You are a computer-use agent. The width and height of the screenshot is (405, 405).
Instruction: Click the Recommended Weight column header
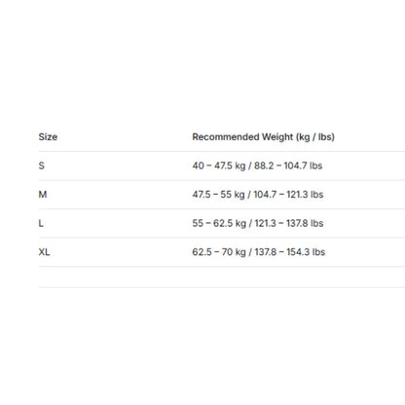coord(263,137)
